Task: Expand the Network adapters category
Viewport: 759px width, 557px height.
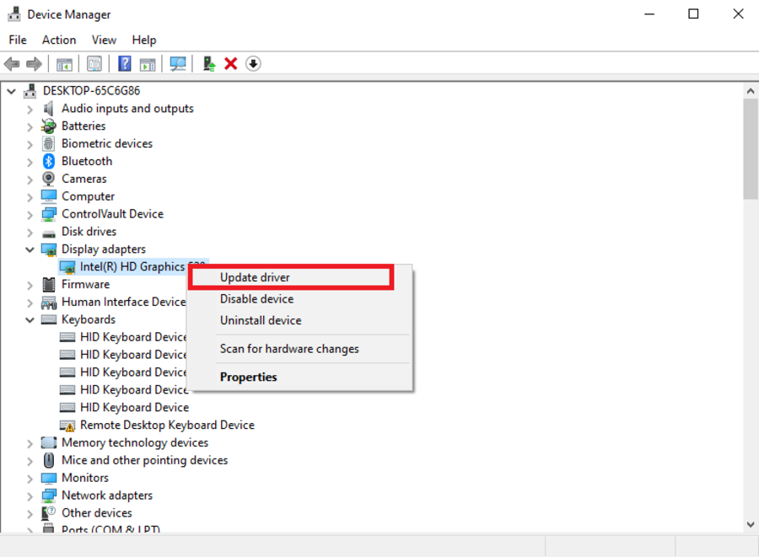Action: point(30,496)
